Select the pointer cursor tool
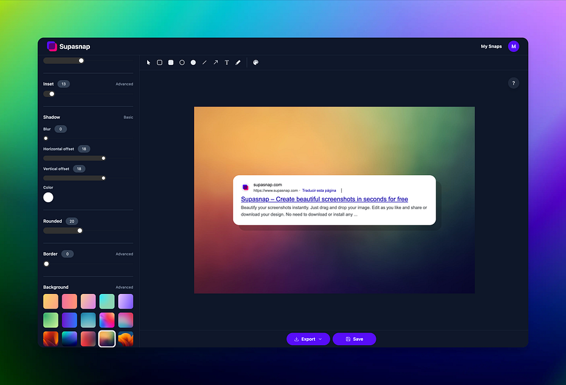Viewport: 566px width, 385px height. tap(148, 62)
